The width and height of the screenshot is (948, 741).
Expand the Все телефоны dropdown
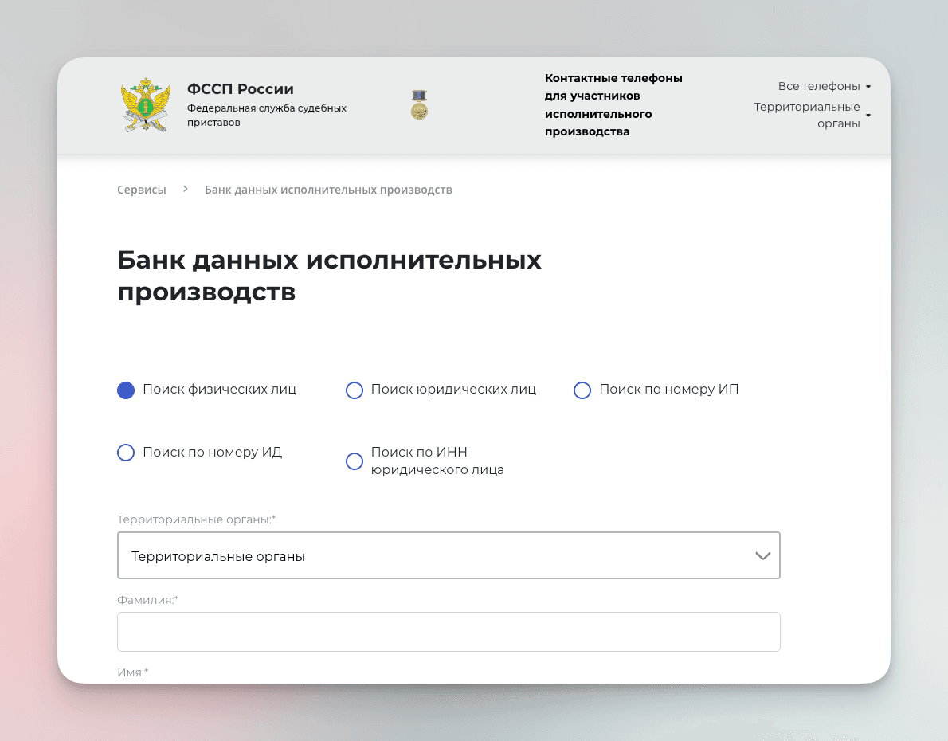pos(819,86)
